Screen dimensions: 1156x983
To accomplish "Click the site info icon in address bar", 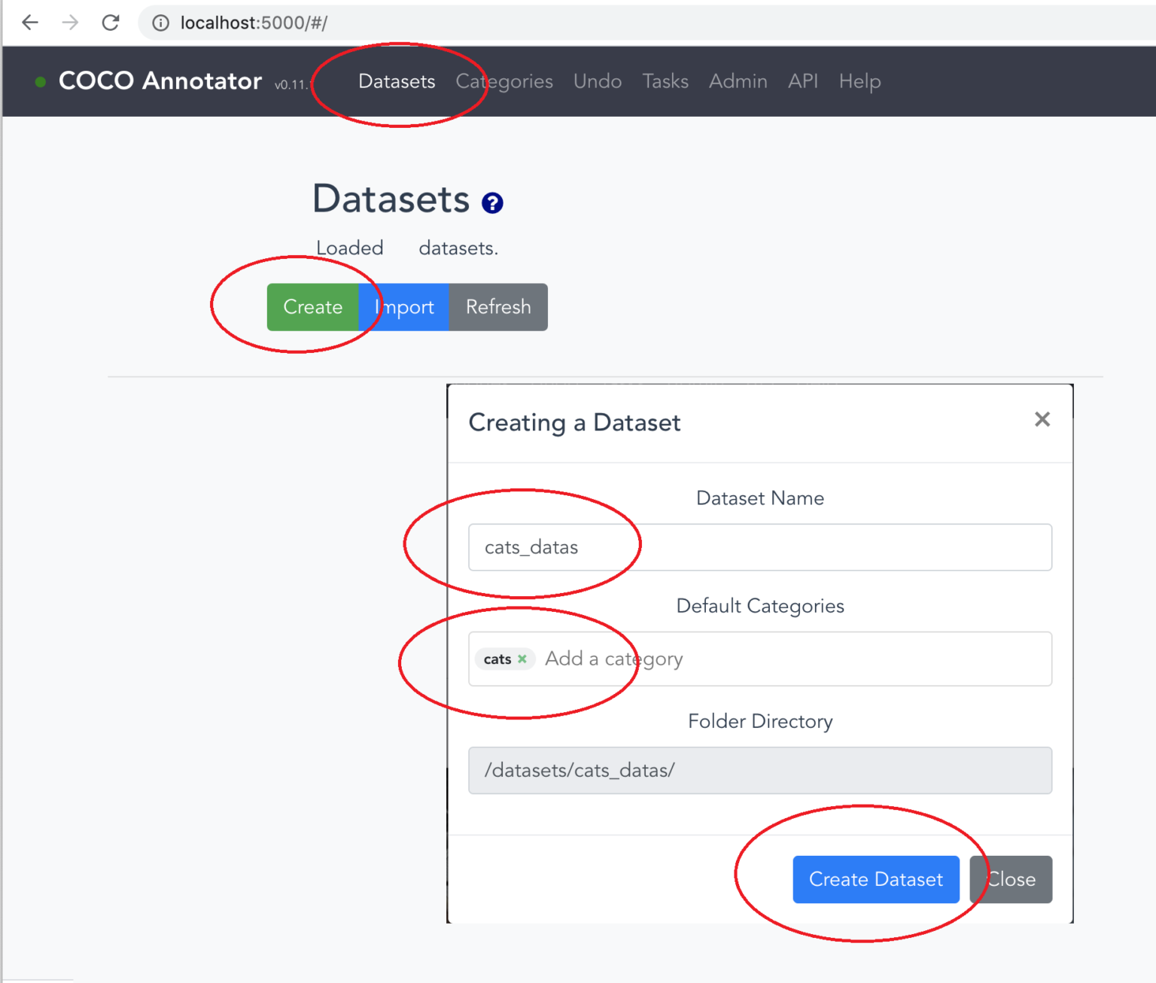I will pos(160,23).
